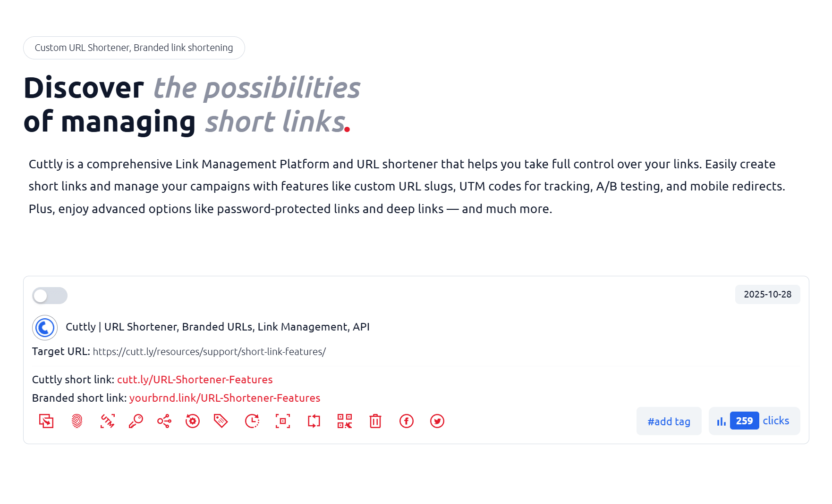832x504 pixels.
Task: Open the tag label icon
Action: pyautogui.click(x=220, y=421)
